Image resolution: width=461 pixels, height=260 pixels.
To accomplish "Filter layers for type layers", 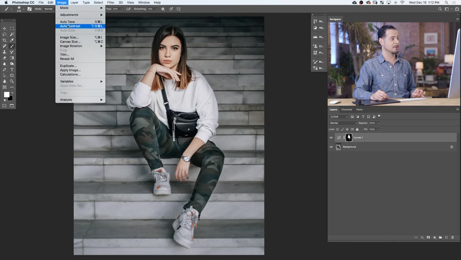I will coord(363,117).
